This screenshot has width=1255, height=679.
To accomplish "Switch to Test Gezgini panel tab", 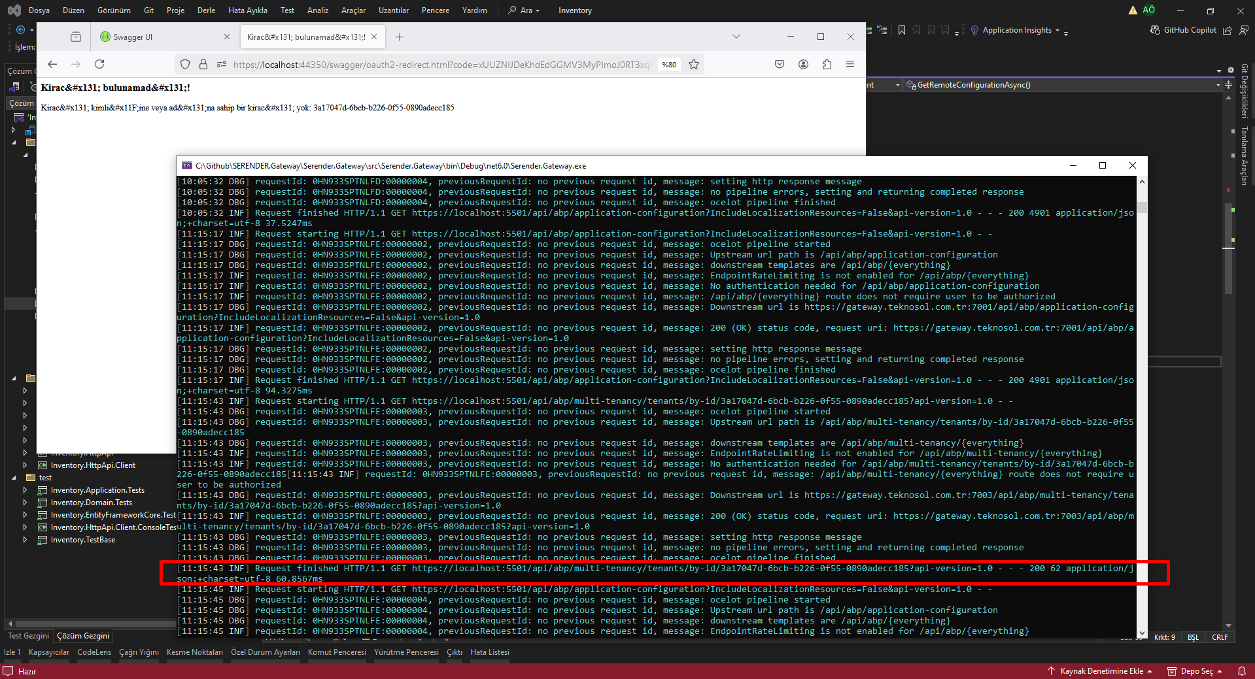I will coord(28,636).
